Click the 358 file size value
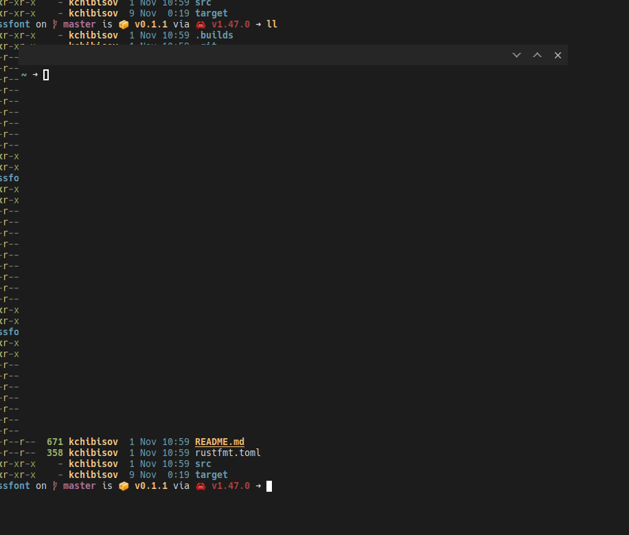 55,453
